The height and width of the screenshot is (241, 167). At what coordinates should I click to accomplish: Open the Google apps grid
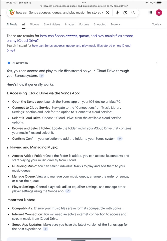point(150,12)
